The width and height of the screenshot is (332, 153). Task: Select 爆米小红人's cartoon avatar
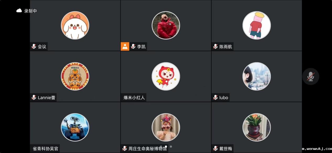tap(166, 76)
